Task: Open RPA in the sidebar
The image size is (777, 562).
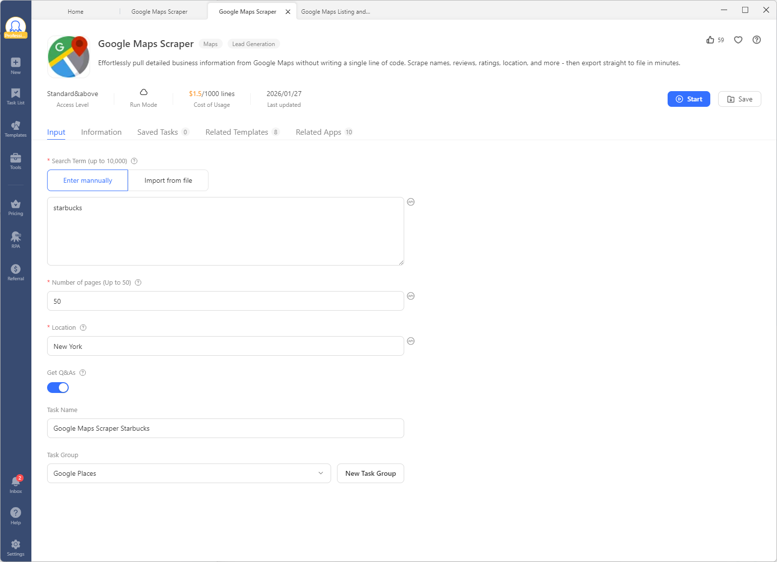Action: (16, 240)
